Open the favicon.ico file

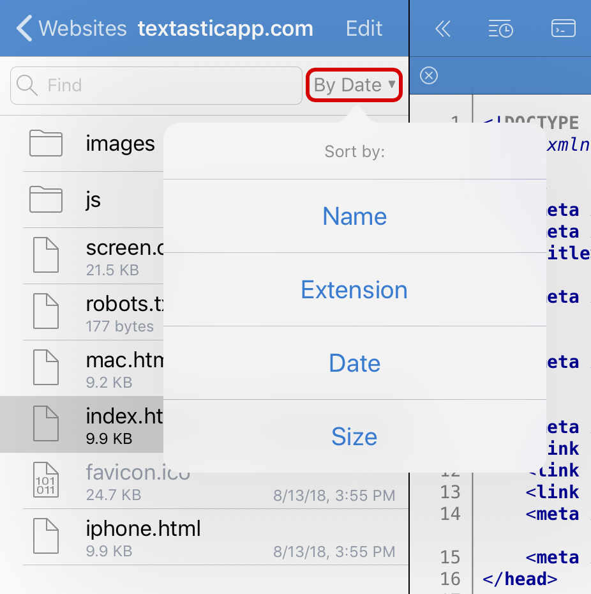point(204,481)
